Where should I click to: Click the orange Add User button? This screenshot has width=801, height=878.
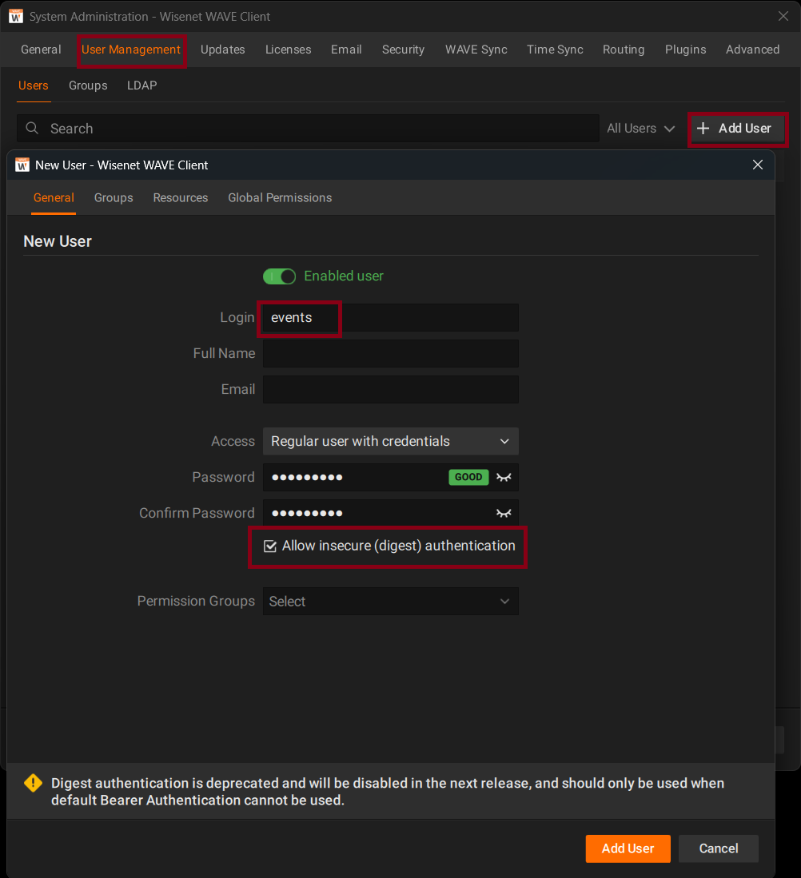click(x=628, y=848)
